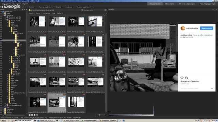This screenshot has height=122, width=218.
Task: Switch to the Просмотр mode tab
Action: 170,4
